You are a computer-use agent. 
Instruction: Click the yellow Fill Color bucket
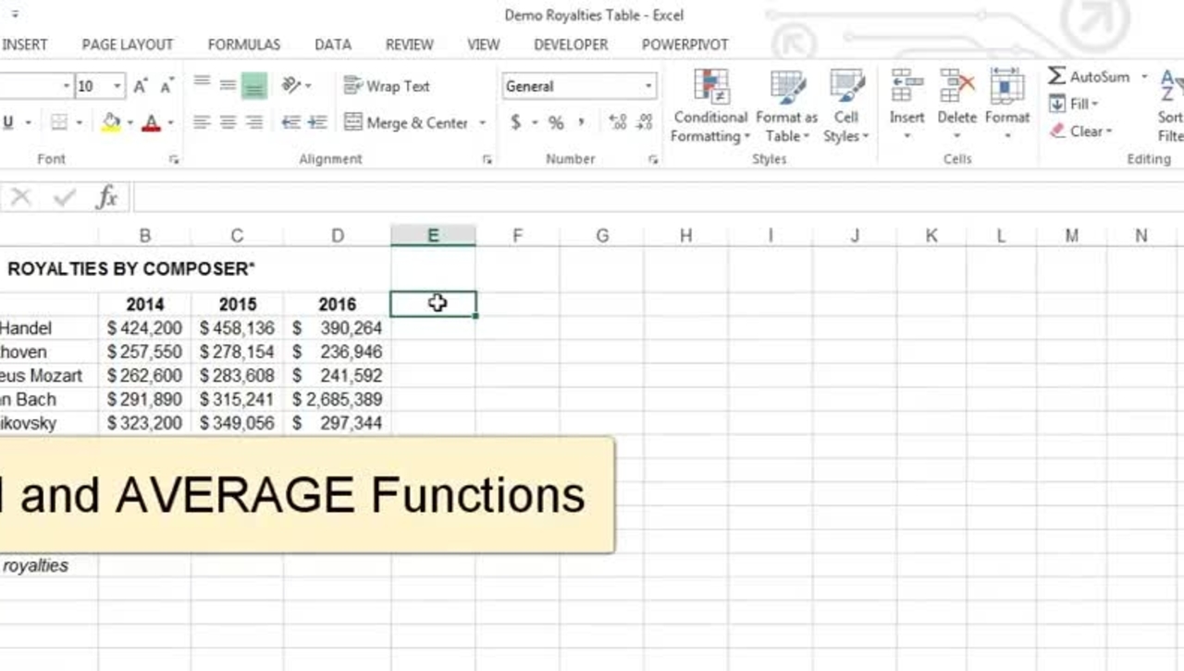click(x=111, y=122)
